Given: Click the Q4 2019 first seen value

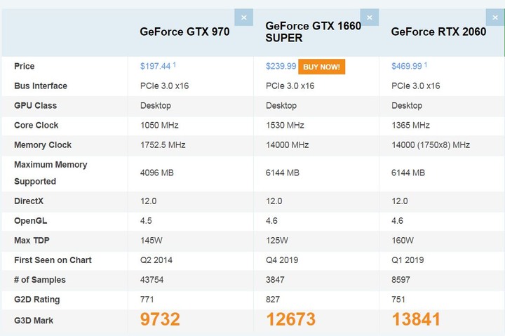Looking at the screenshot, I should pos(282,260).
